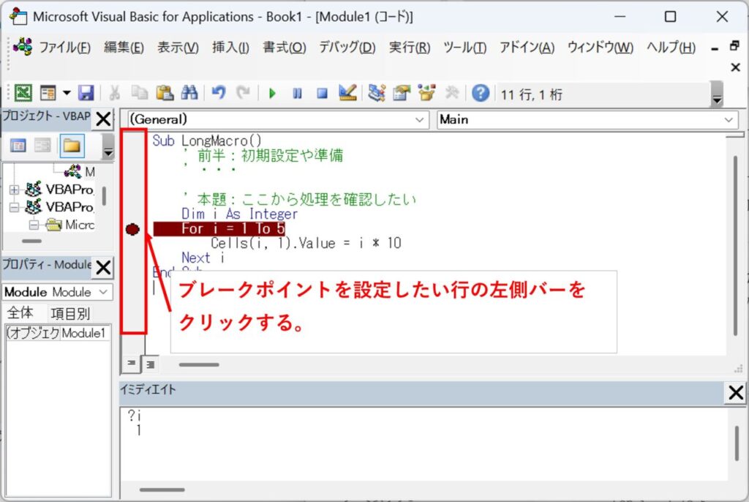Screen dimensions: 749x502
Task: Open the 書式(O) menu
Action: [285, 48]
